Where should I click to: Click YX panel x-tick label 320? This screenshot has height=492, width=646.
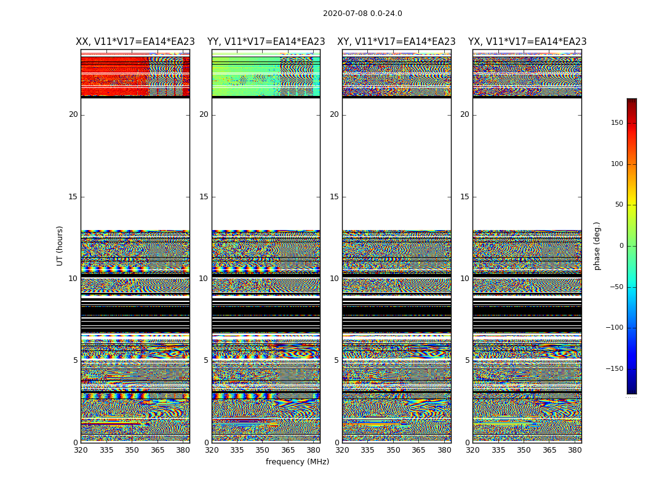pos(473,450)
